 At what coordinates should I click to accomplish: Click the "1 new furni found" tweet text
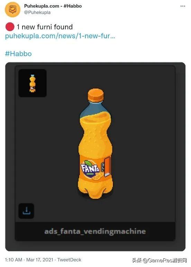click(x=45, y=27)
